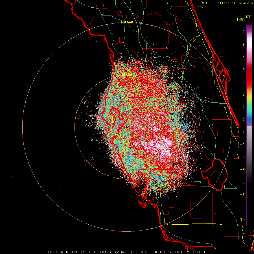Click the 0 value on the color scale

point(244,120)
